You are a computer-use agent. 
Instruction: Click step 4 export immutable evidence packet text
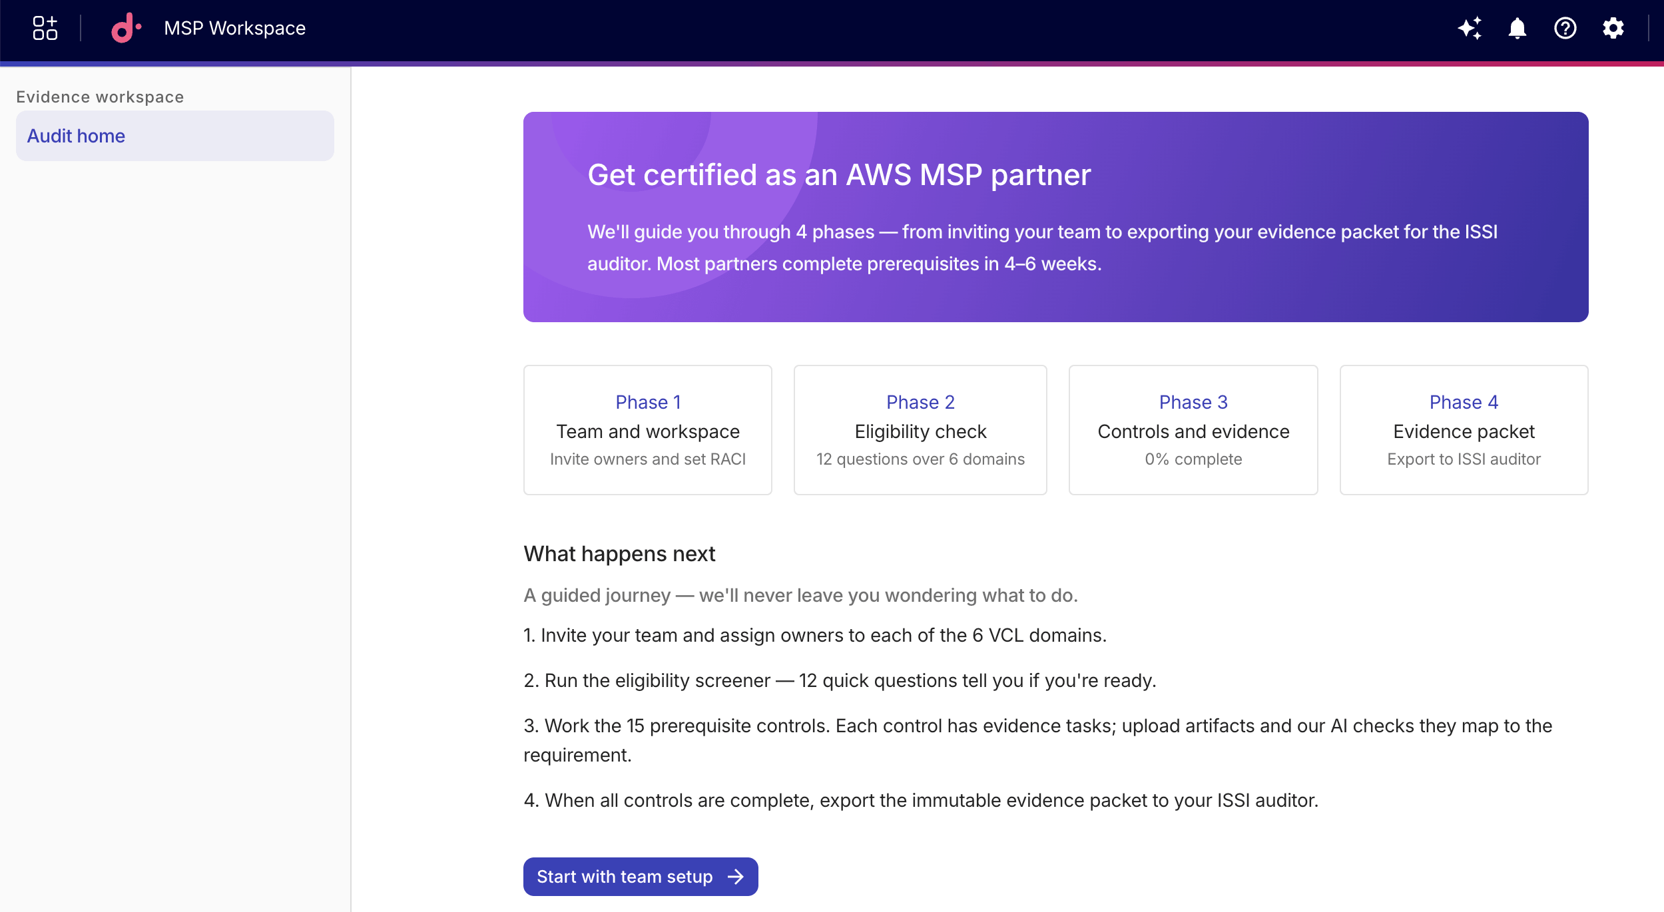tap(921, 800)
